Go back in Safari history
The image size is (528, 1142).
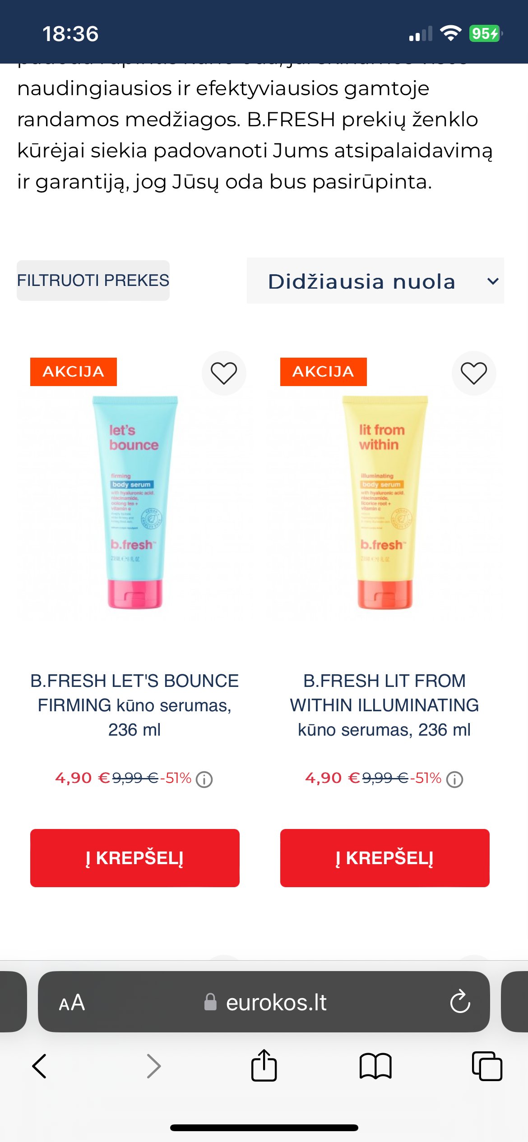tap(40, 1066)
